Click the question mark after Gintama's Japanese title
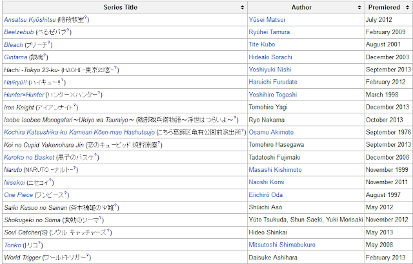This screenshot has width=413, height=264. pyautogui.click(x=45, y=55)
